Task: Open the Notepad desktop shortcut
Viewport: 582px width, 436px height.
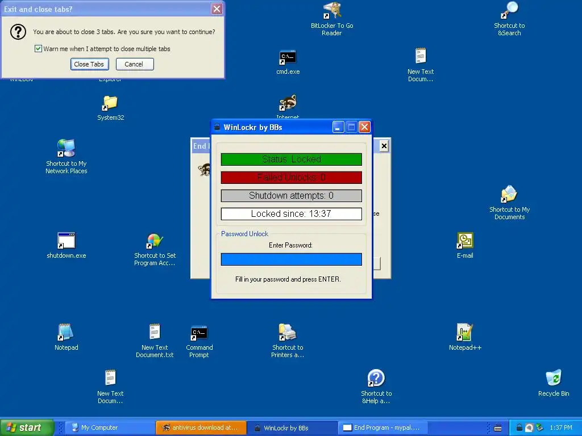Action: pos(66,332)
